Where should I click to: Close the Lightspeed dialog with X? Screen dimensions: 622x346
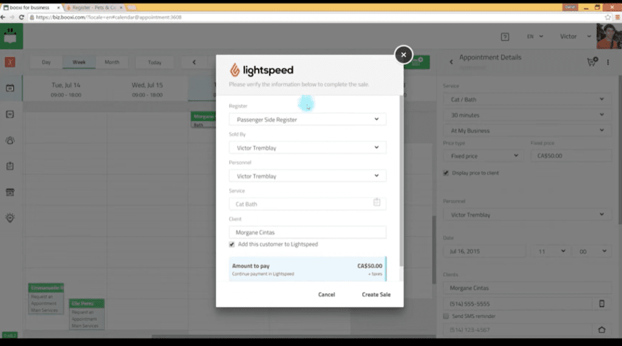tap(403, 55)
